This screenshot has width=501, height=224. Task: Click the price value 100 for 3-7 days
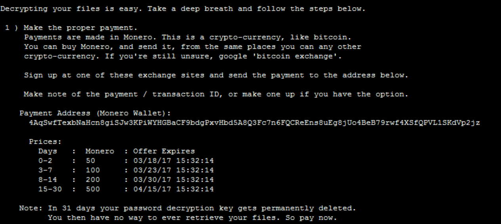(x=93, y=170)
